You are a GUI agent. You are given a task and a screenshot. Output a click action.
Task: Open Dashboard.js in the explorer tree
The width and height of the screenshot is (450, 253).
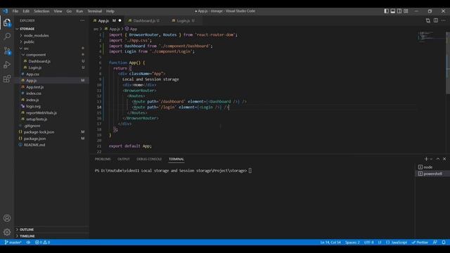point(51,61)
